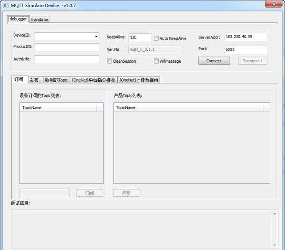
Task: Open [OneNet]平台指令接收 tab
Action: (x=94, y=80)
